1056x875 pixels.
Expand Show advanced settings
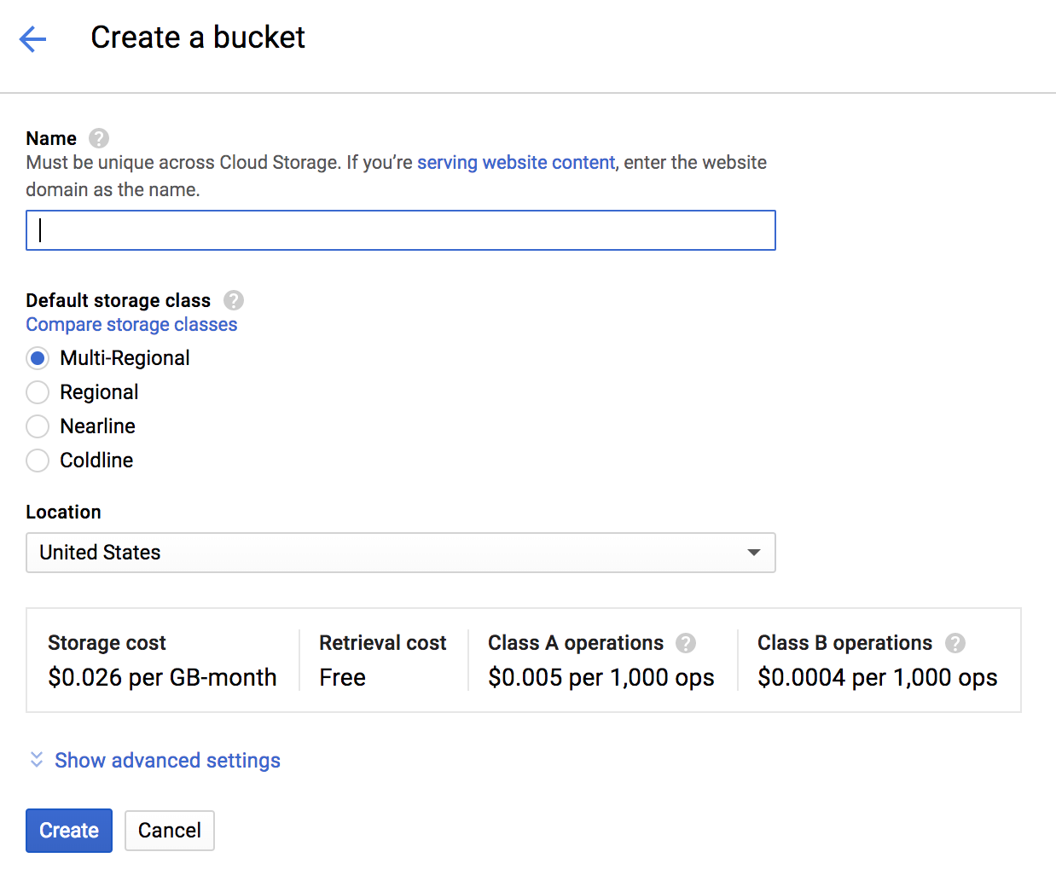pos(167,760)
